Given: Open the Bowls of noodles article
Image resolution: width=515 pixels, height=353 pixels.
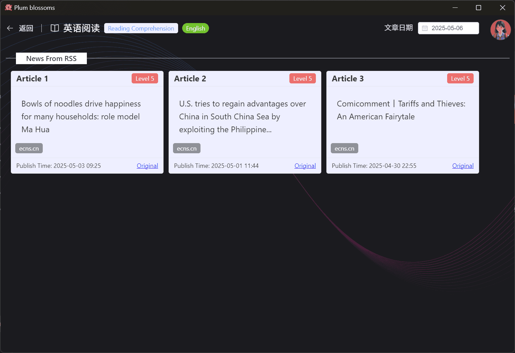Looking at the screenshot, I should pos(81,117).
